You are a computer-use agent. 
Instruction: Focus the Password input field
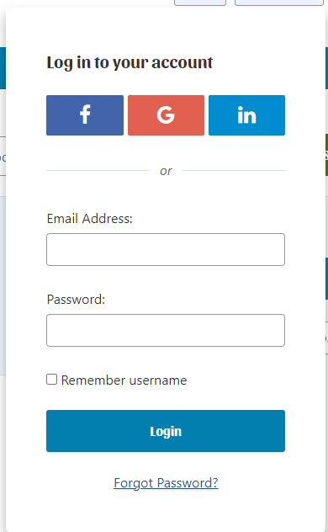166,331
